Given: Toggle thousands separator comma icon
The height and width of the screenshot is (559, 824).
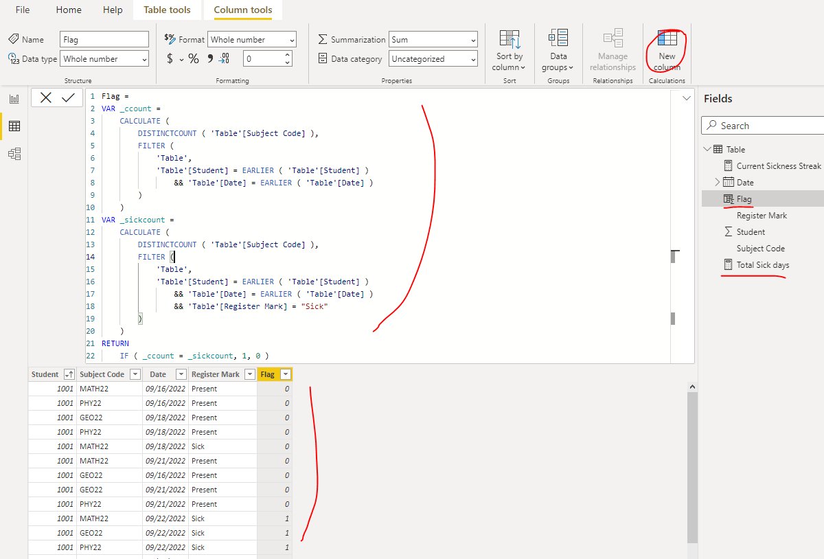Looking at the screenshot, I should (x=209, y=58).
